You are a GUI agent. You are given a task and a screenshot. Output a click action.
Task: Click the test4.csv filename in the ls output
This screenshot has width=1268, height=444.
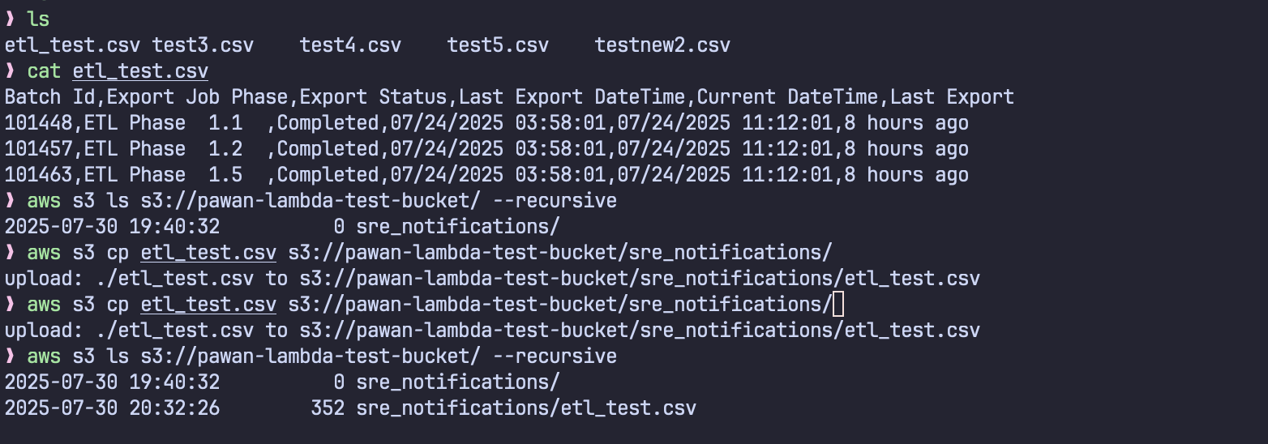point(350,45)
